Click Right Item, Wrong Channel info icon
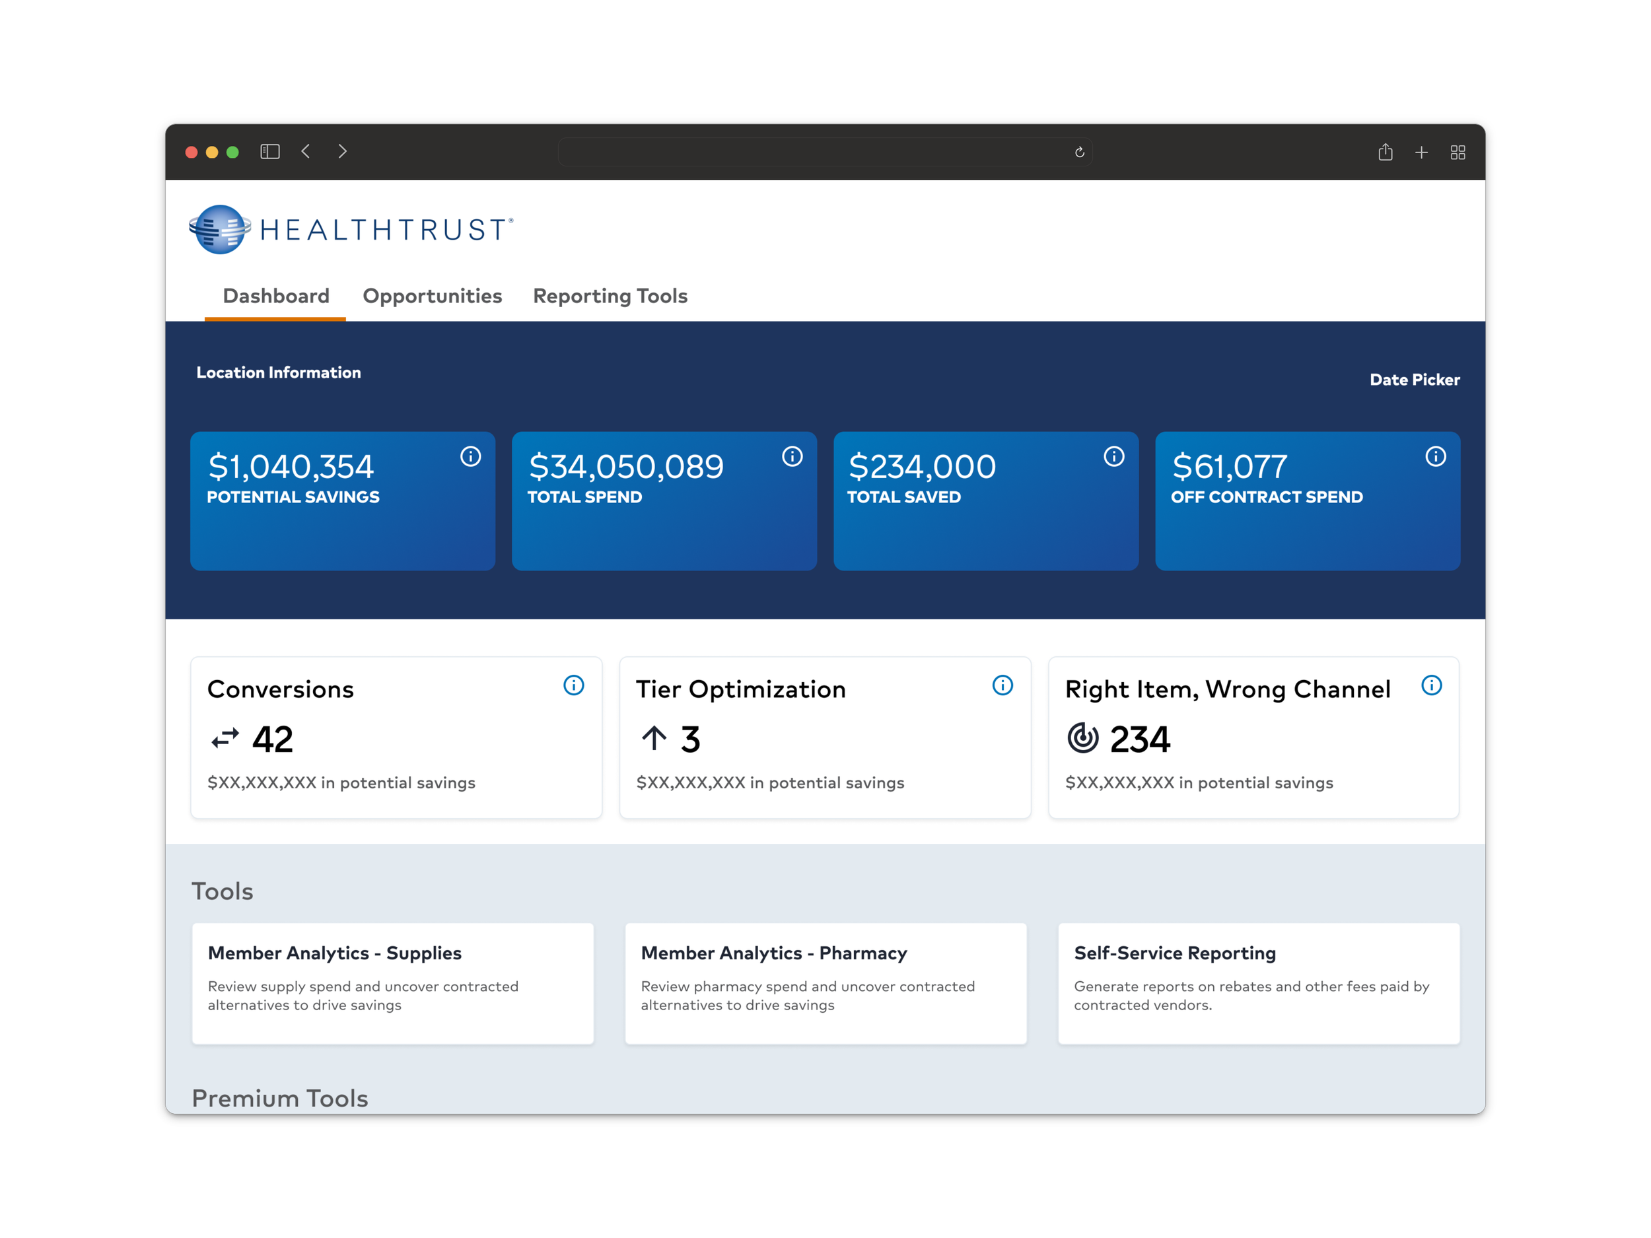The width and height of the screenshot is (1651, 1238). [x=1431, y=685]
